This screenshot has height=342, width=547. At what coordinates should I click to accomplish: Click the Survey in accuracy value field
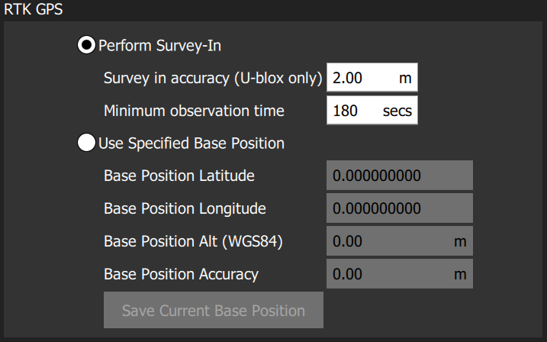point(372,77)
